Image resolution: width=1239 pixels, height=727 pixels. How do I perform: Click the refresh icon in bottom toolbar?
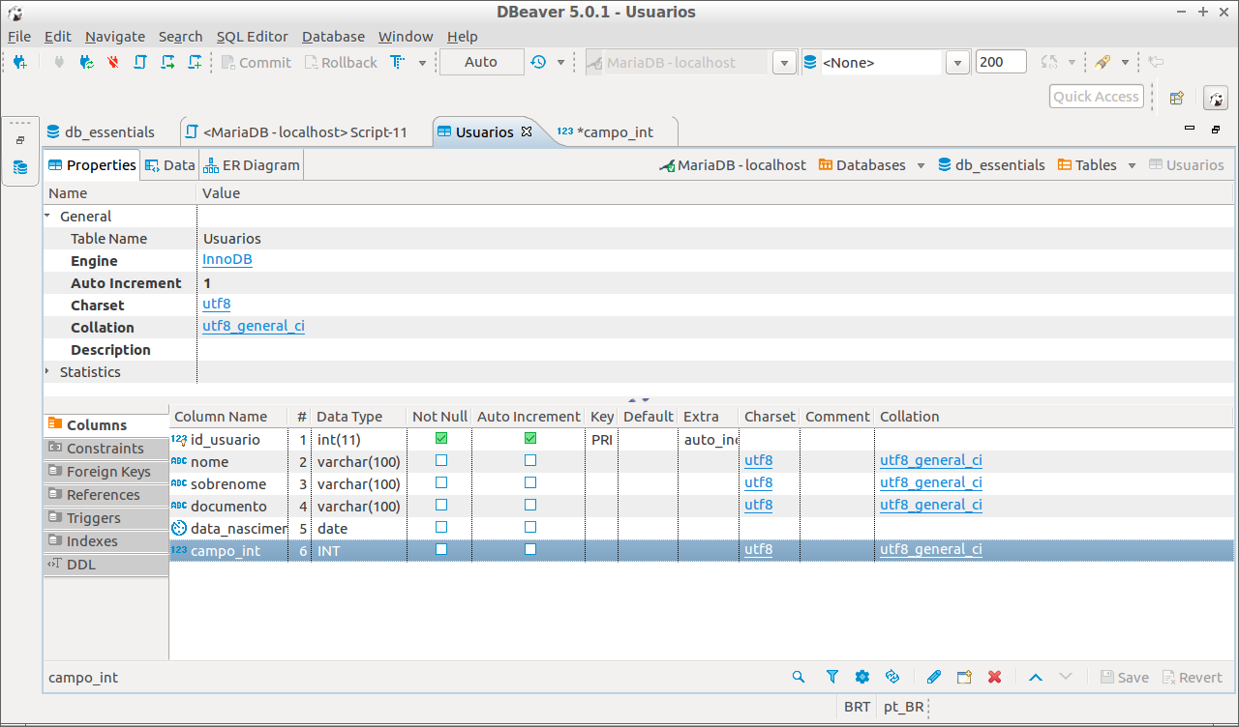coord(893,677)
